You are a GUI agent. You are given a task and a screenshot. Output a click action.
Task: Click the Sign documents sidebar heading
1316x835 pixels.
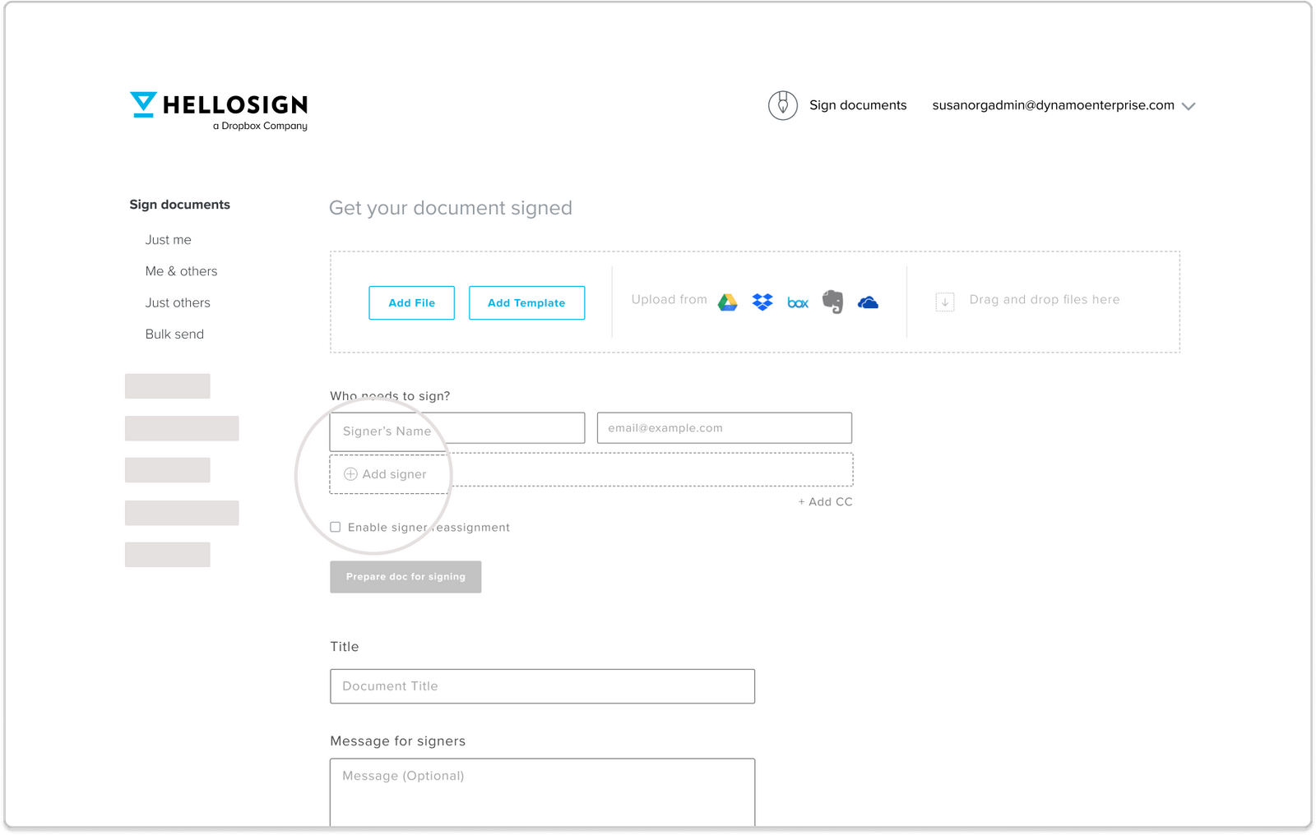pyautogui.click(x=179, y=205)
